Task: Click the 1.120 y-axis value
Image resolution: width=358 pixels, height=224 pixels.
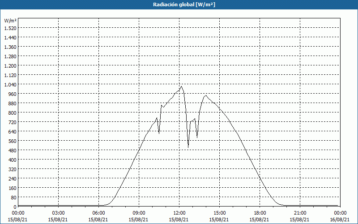Action: pos(10,75)
